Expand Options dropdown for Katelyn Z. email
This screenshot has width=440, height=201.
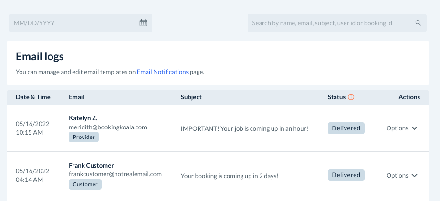coord(402,128)
